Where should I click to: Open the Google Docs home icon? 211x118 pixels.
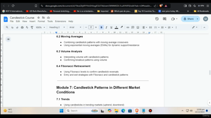[x=6, y=19]
